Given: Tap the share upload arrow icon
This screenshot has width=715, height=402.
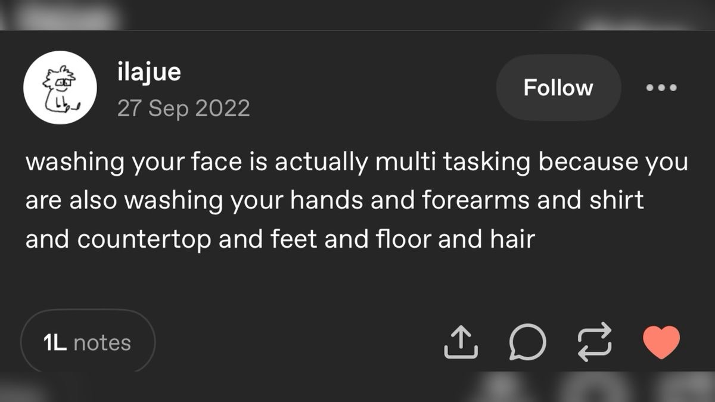Looking at the screenshot, I should pos(461,343).
